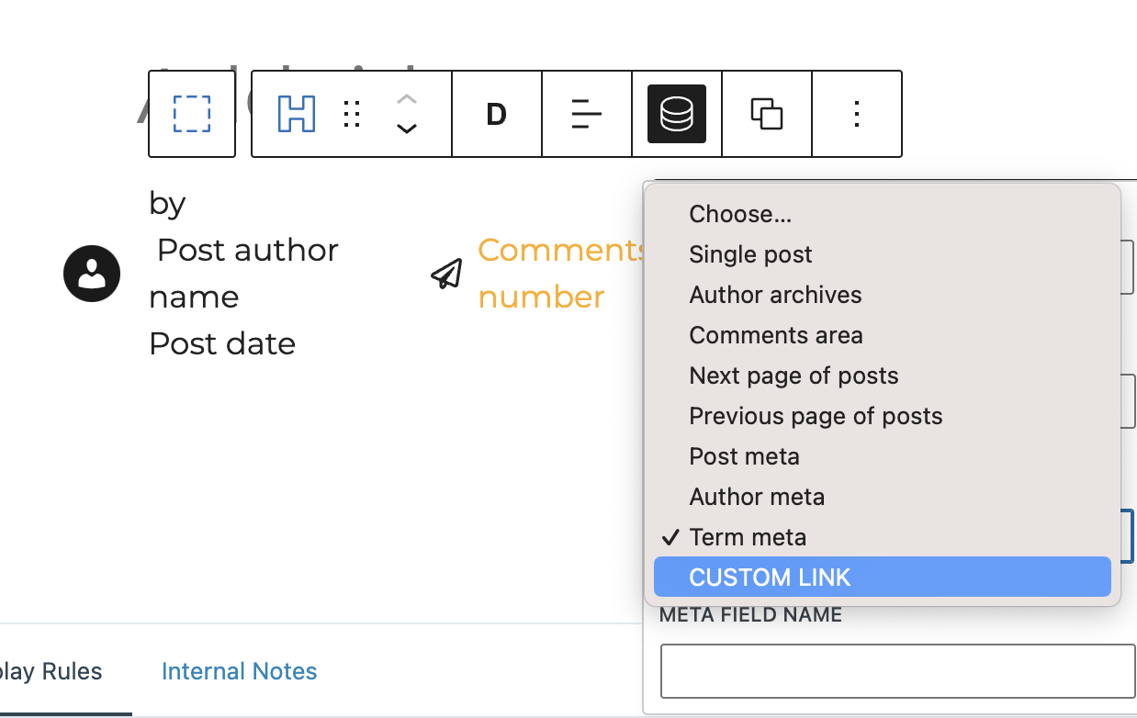Pick "Comments area" from the dropdown

click(x=775, y=335)
